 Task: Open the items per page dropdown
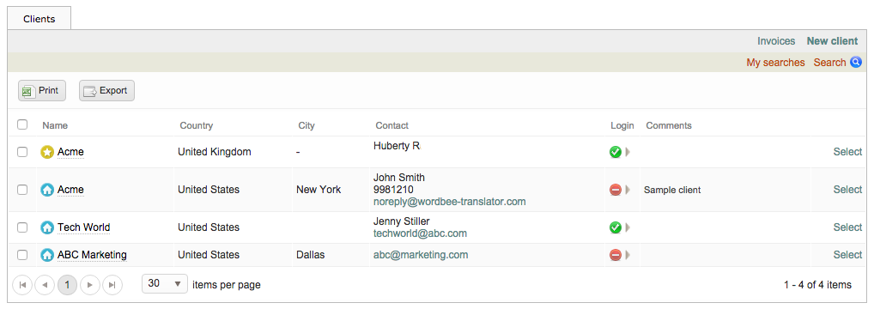165,284
